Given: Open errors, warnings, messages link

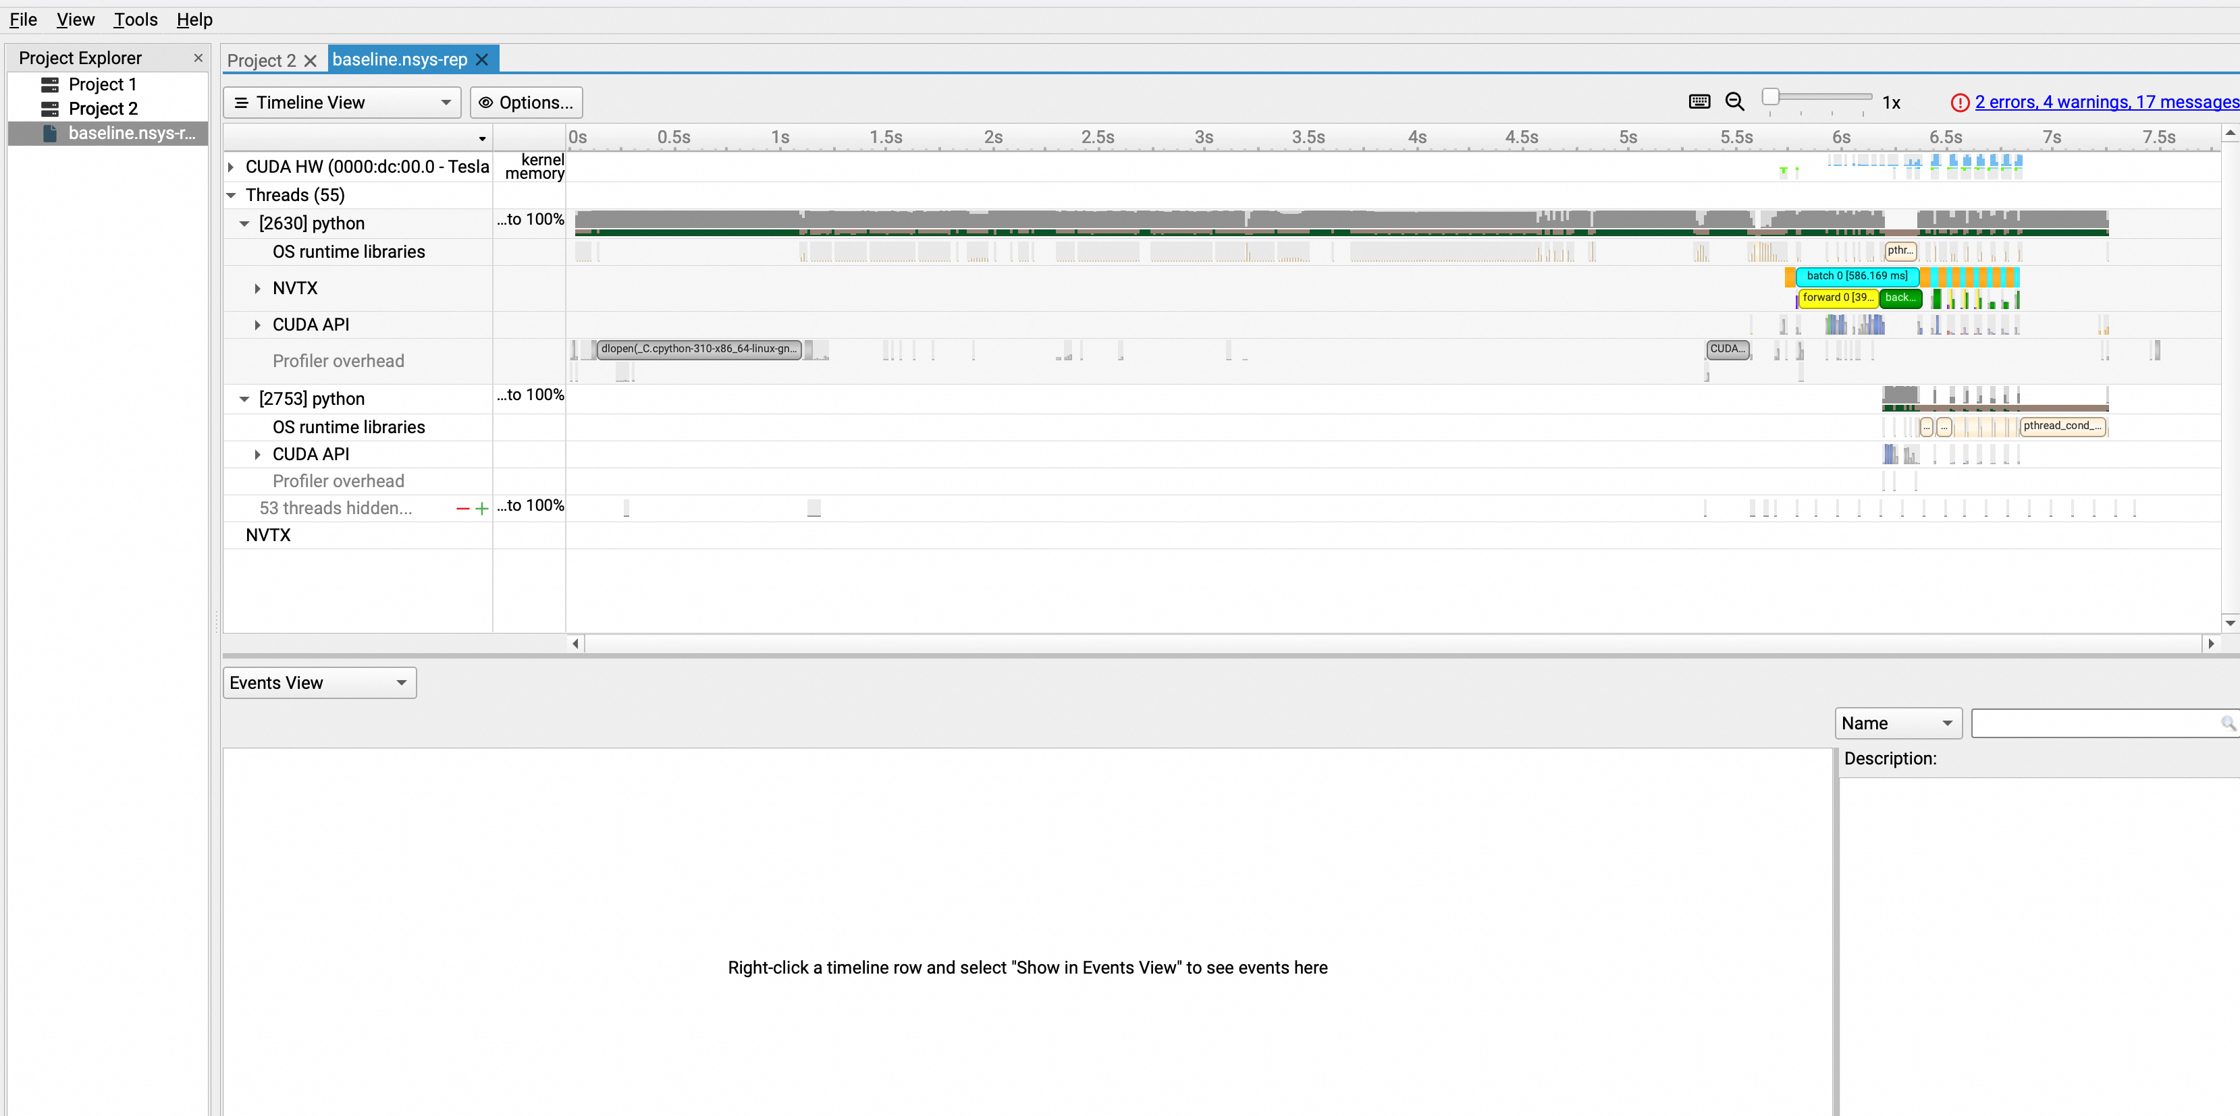Looking at the screenshot, I should click(2105, 103).
